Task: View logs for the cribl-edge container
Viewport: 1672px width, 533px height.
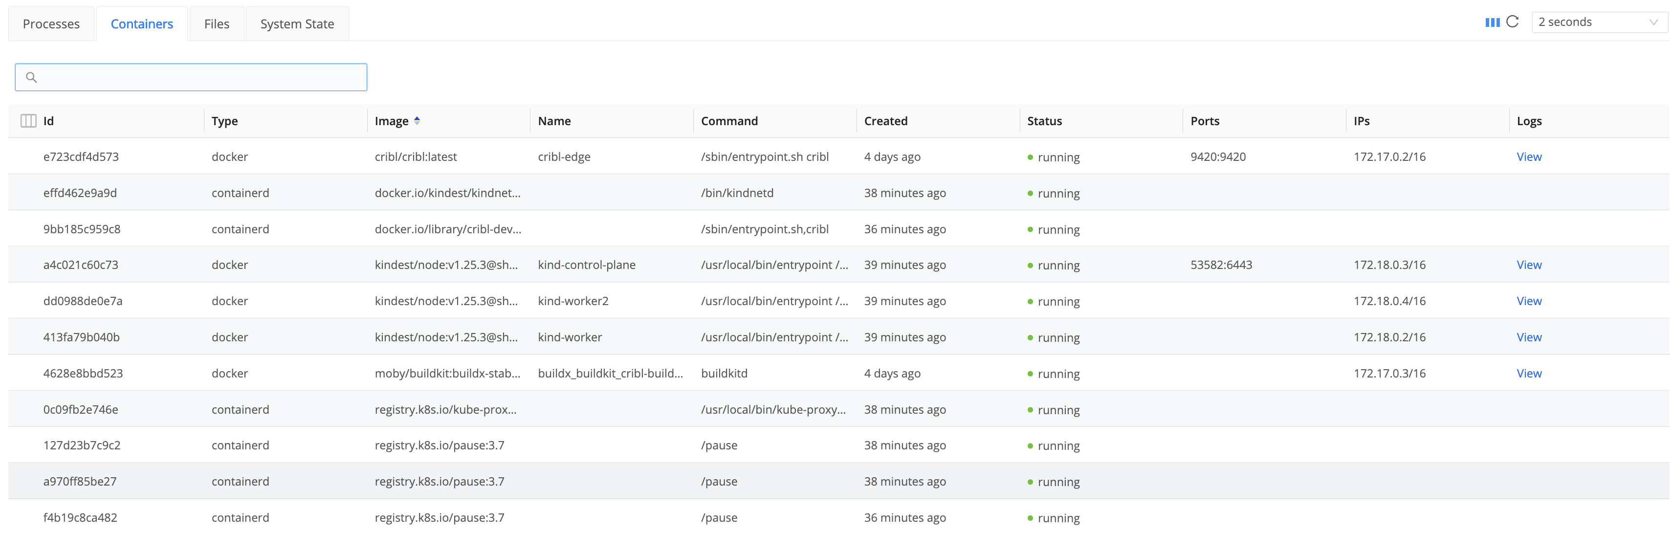Action: point(1529,156)
